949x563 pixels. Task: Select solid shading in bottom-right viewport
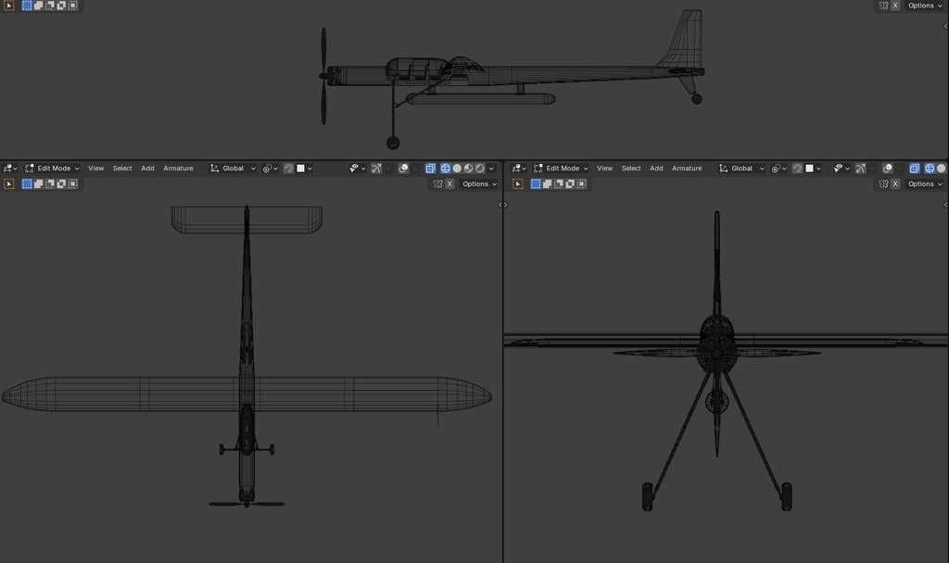pyautogui.click(x=942, y=169)
